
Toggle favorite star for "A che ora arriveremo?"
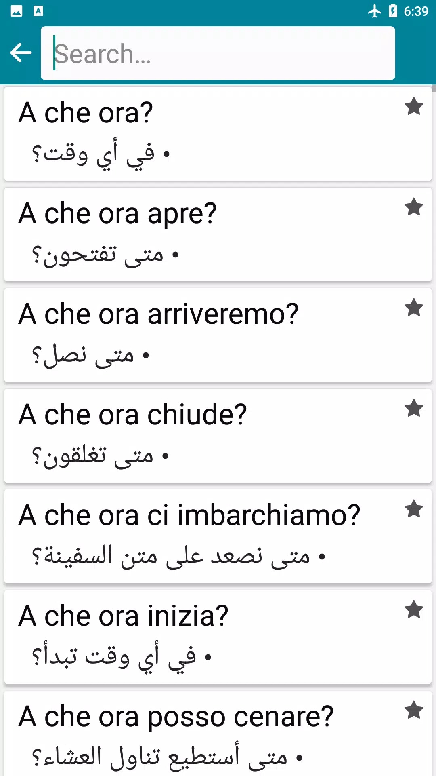point(414,308)
